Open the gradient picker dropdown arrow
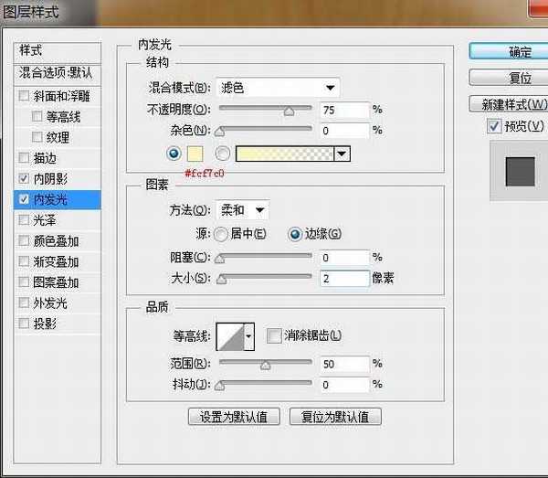The width and height of the screenshot is (548, 478). click(x=342, y=154)
